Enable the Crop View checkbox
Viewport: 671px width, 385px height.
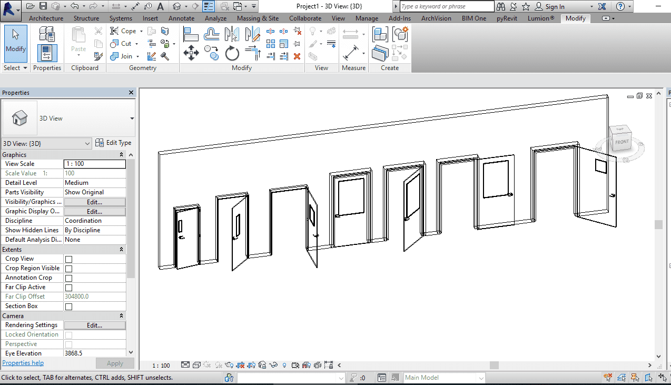point(68,259)
